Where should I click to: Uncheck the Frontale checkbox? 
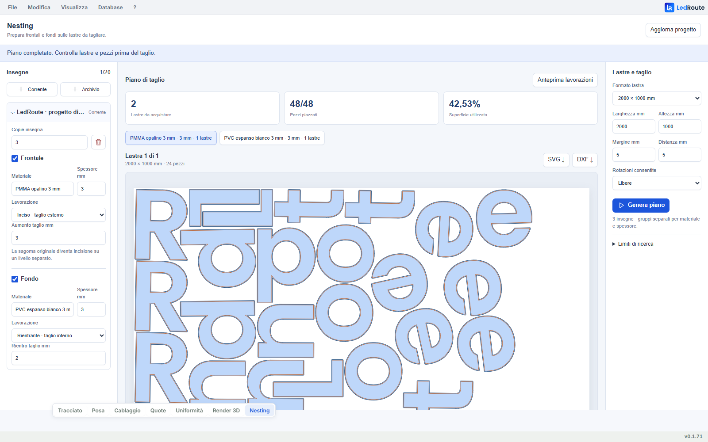15,158
